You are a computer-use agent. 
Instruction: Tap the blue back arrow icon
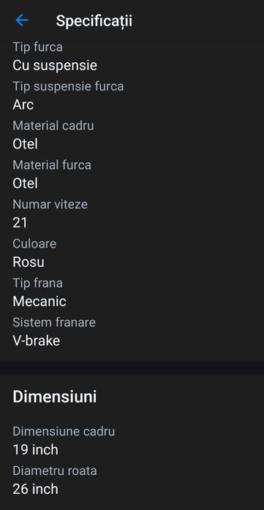tap(22, 20)
